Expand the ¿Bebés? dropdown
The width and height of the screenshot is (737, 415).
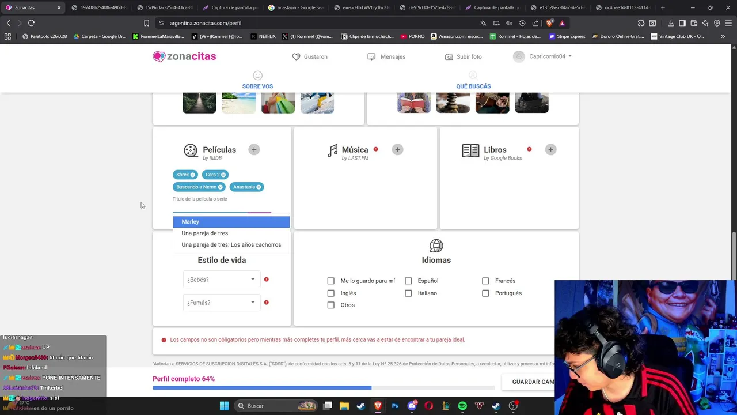coord(221,280)
